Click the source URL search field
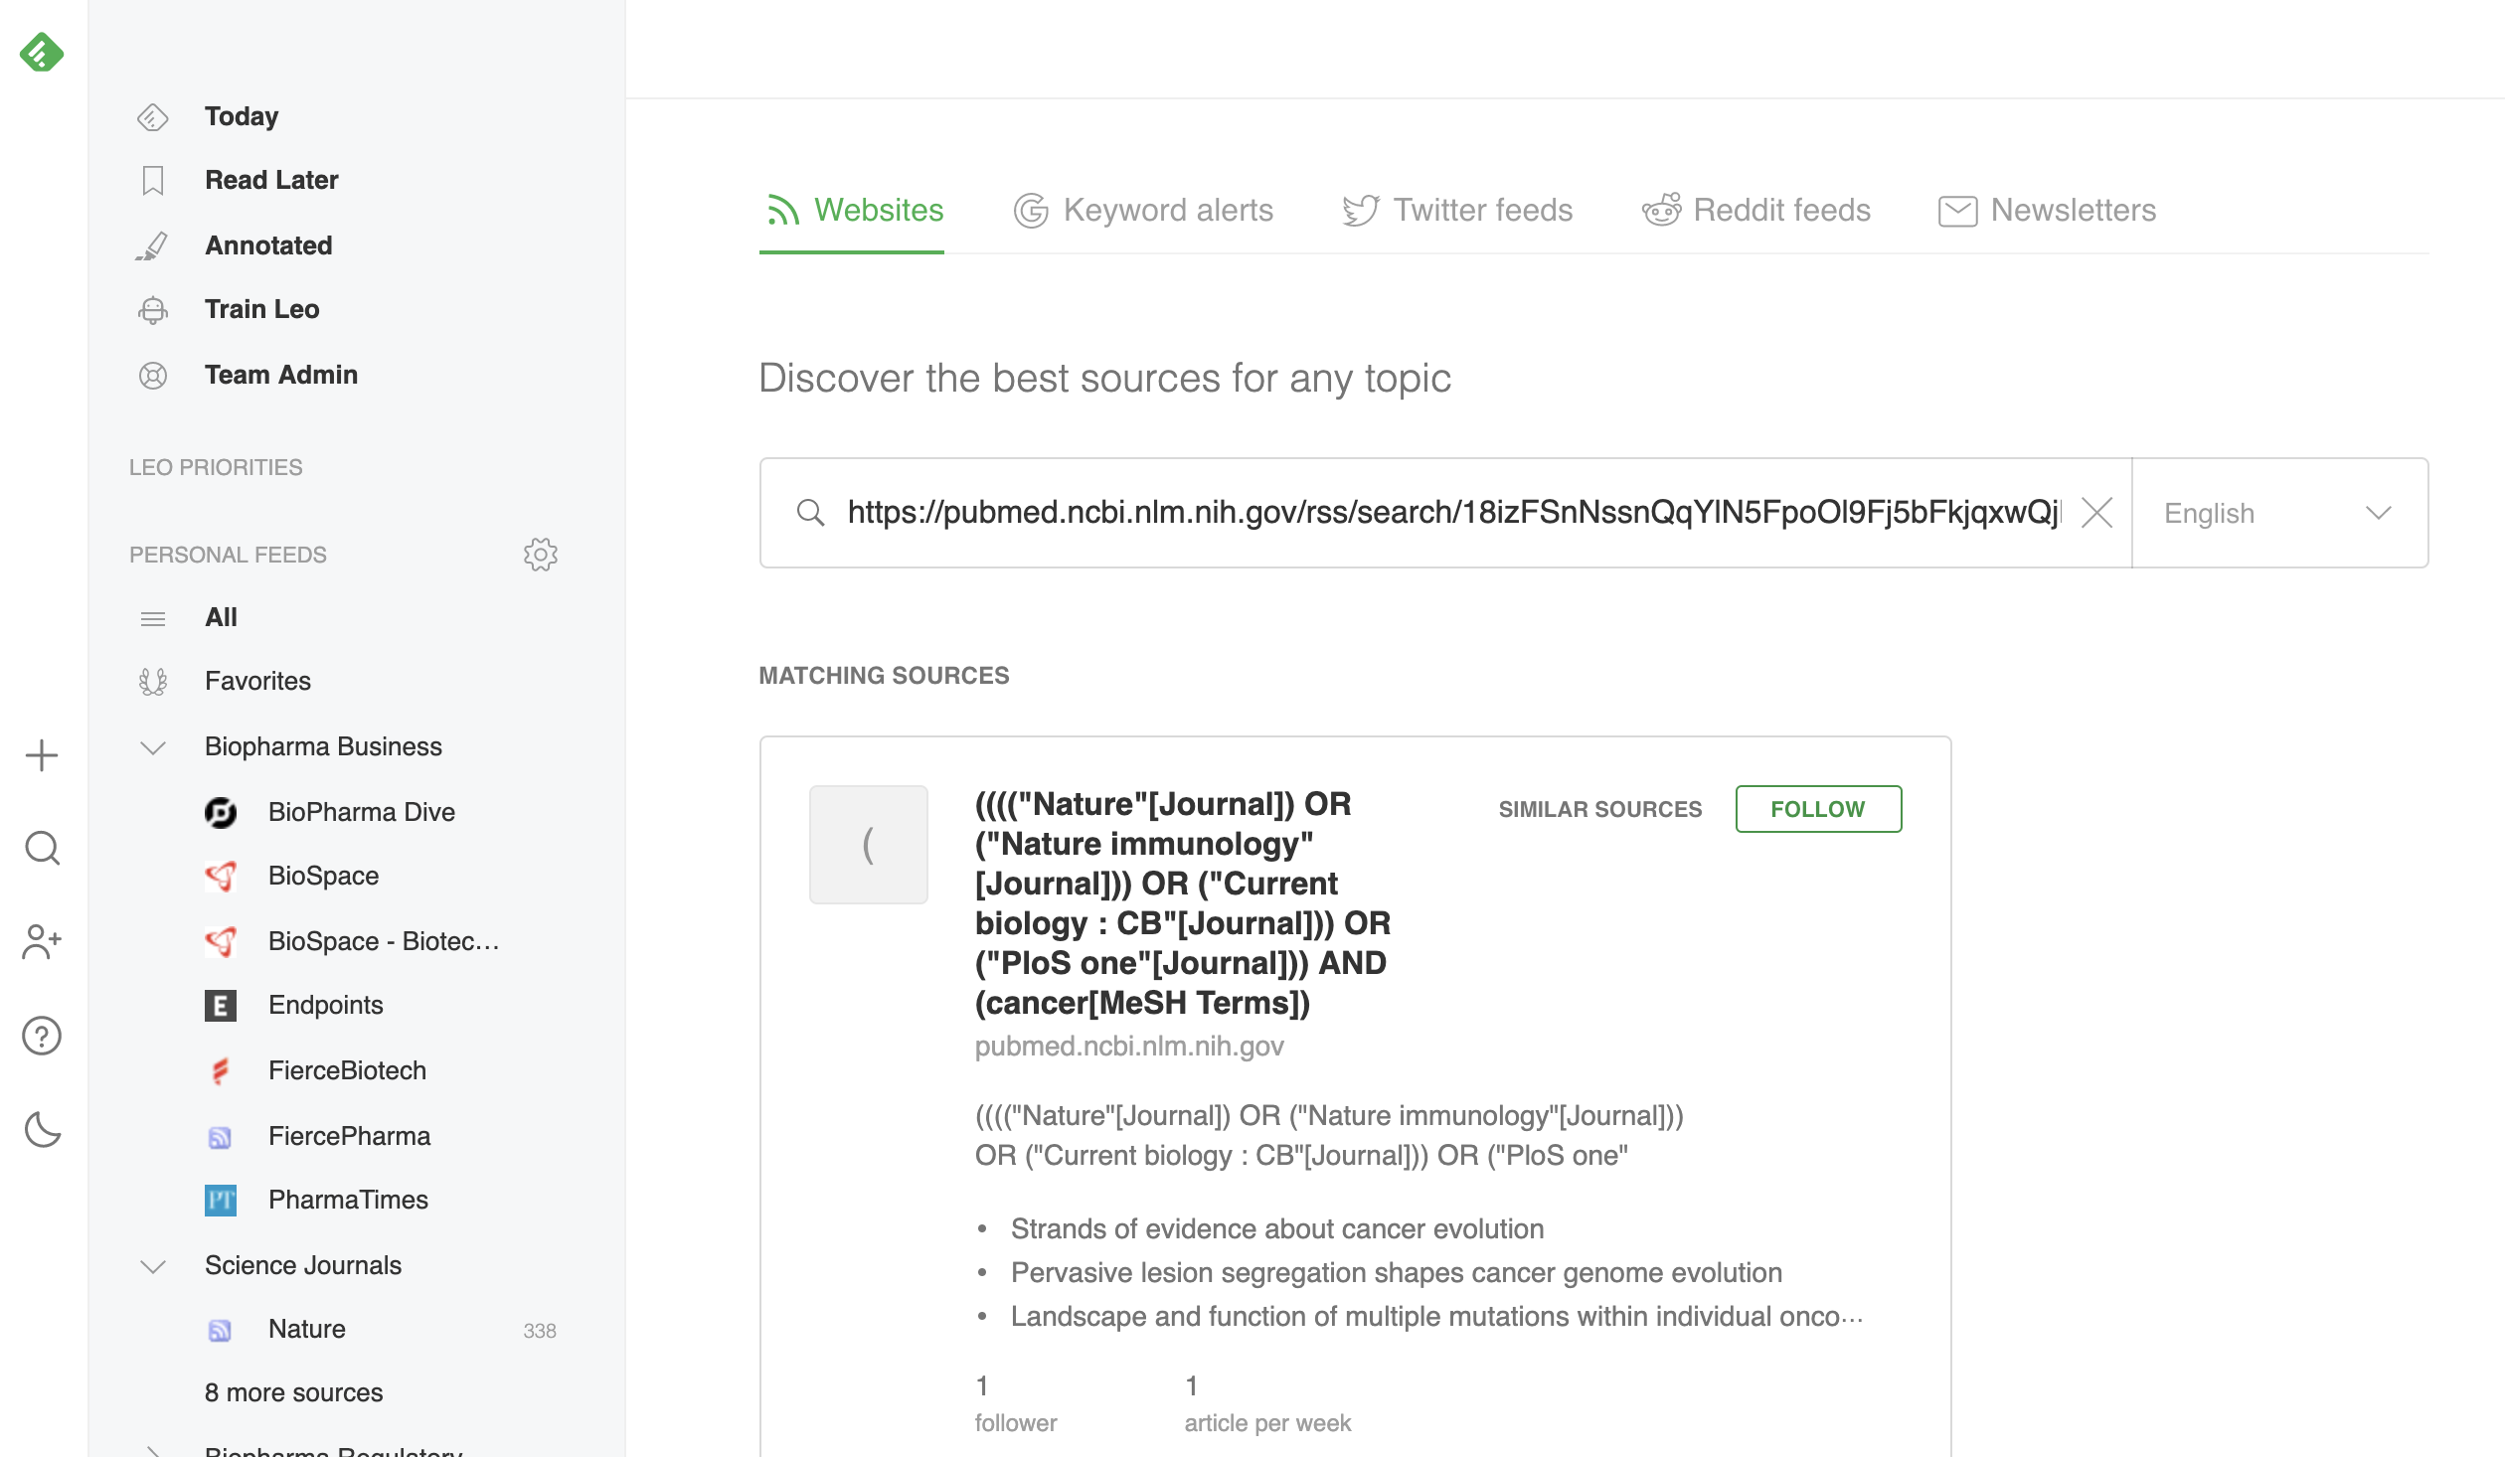 (1453, 513)
